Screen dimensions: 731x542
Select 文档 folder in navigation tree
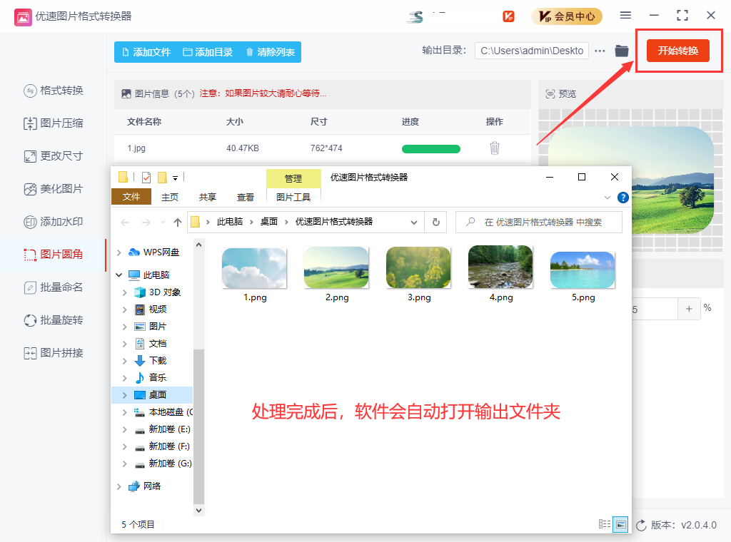click(x=150, y=344)
